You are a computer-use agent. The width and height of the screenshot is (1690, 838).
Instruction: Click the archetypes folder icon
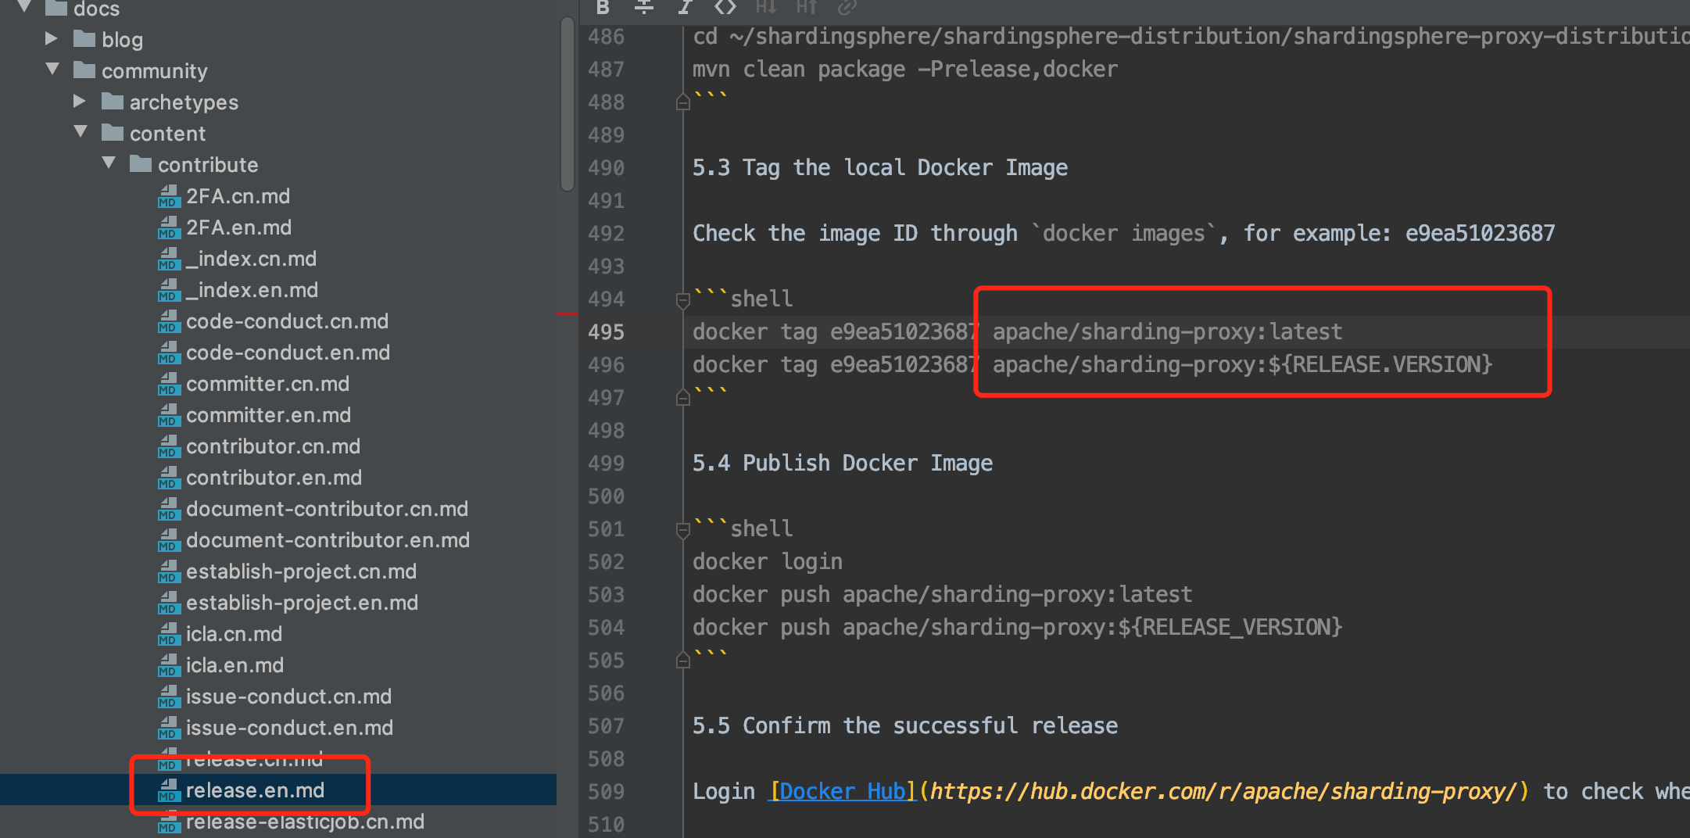[113, 102]
